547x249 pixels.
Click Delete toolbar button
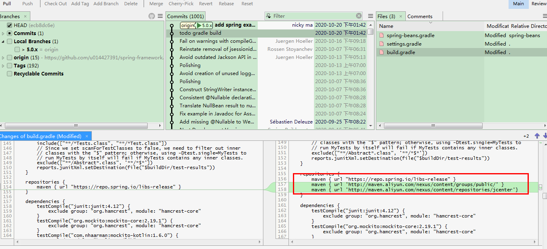pos(131,4)
